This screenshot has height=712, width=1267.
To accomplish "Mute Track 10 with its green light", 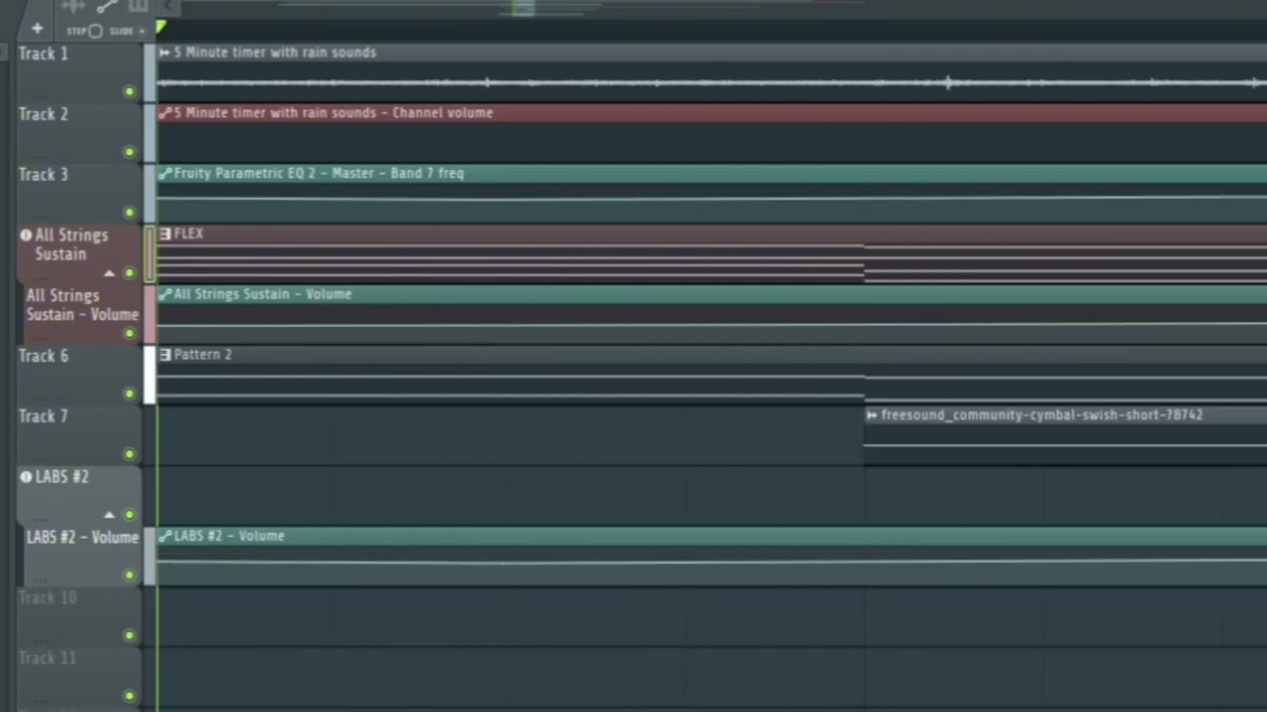I will point(129,635).
